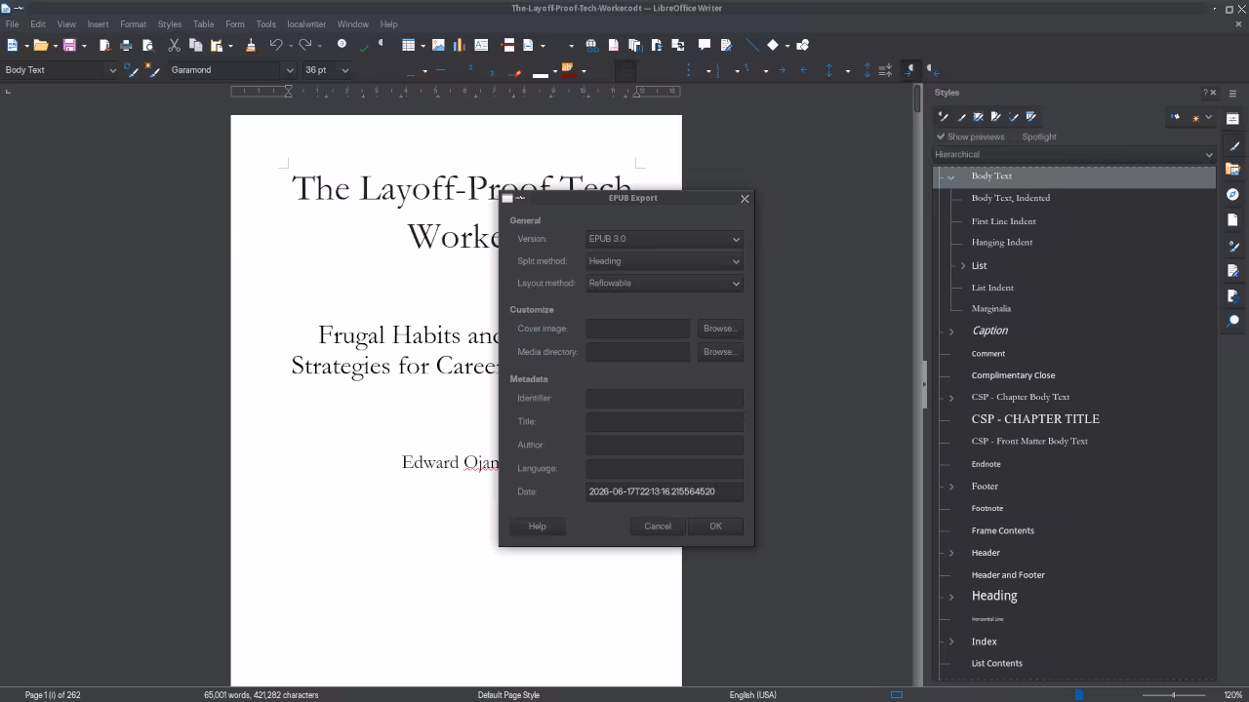Click Browse next to Cover image

click(x=720, y=329)
